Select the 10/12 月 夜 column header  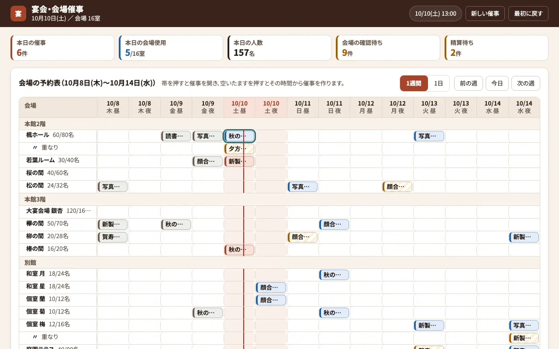[x=397, y=107]
